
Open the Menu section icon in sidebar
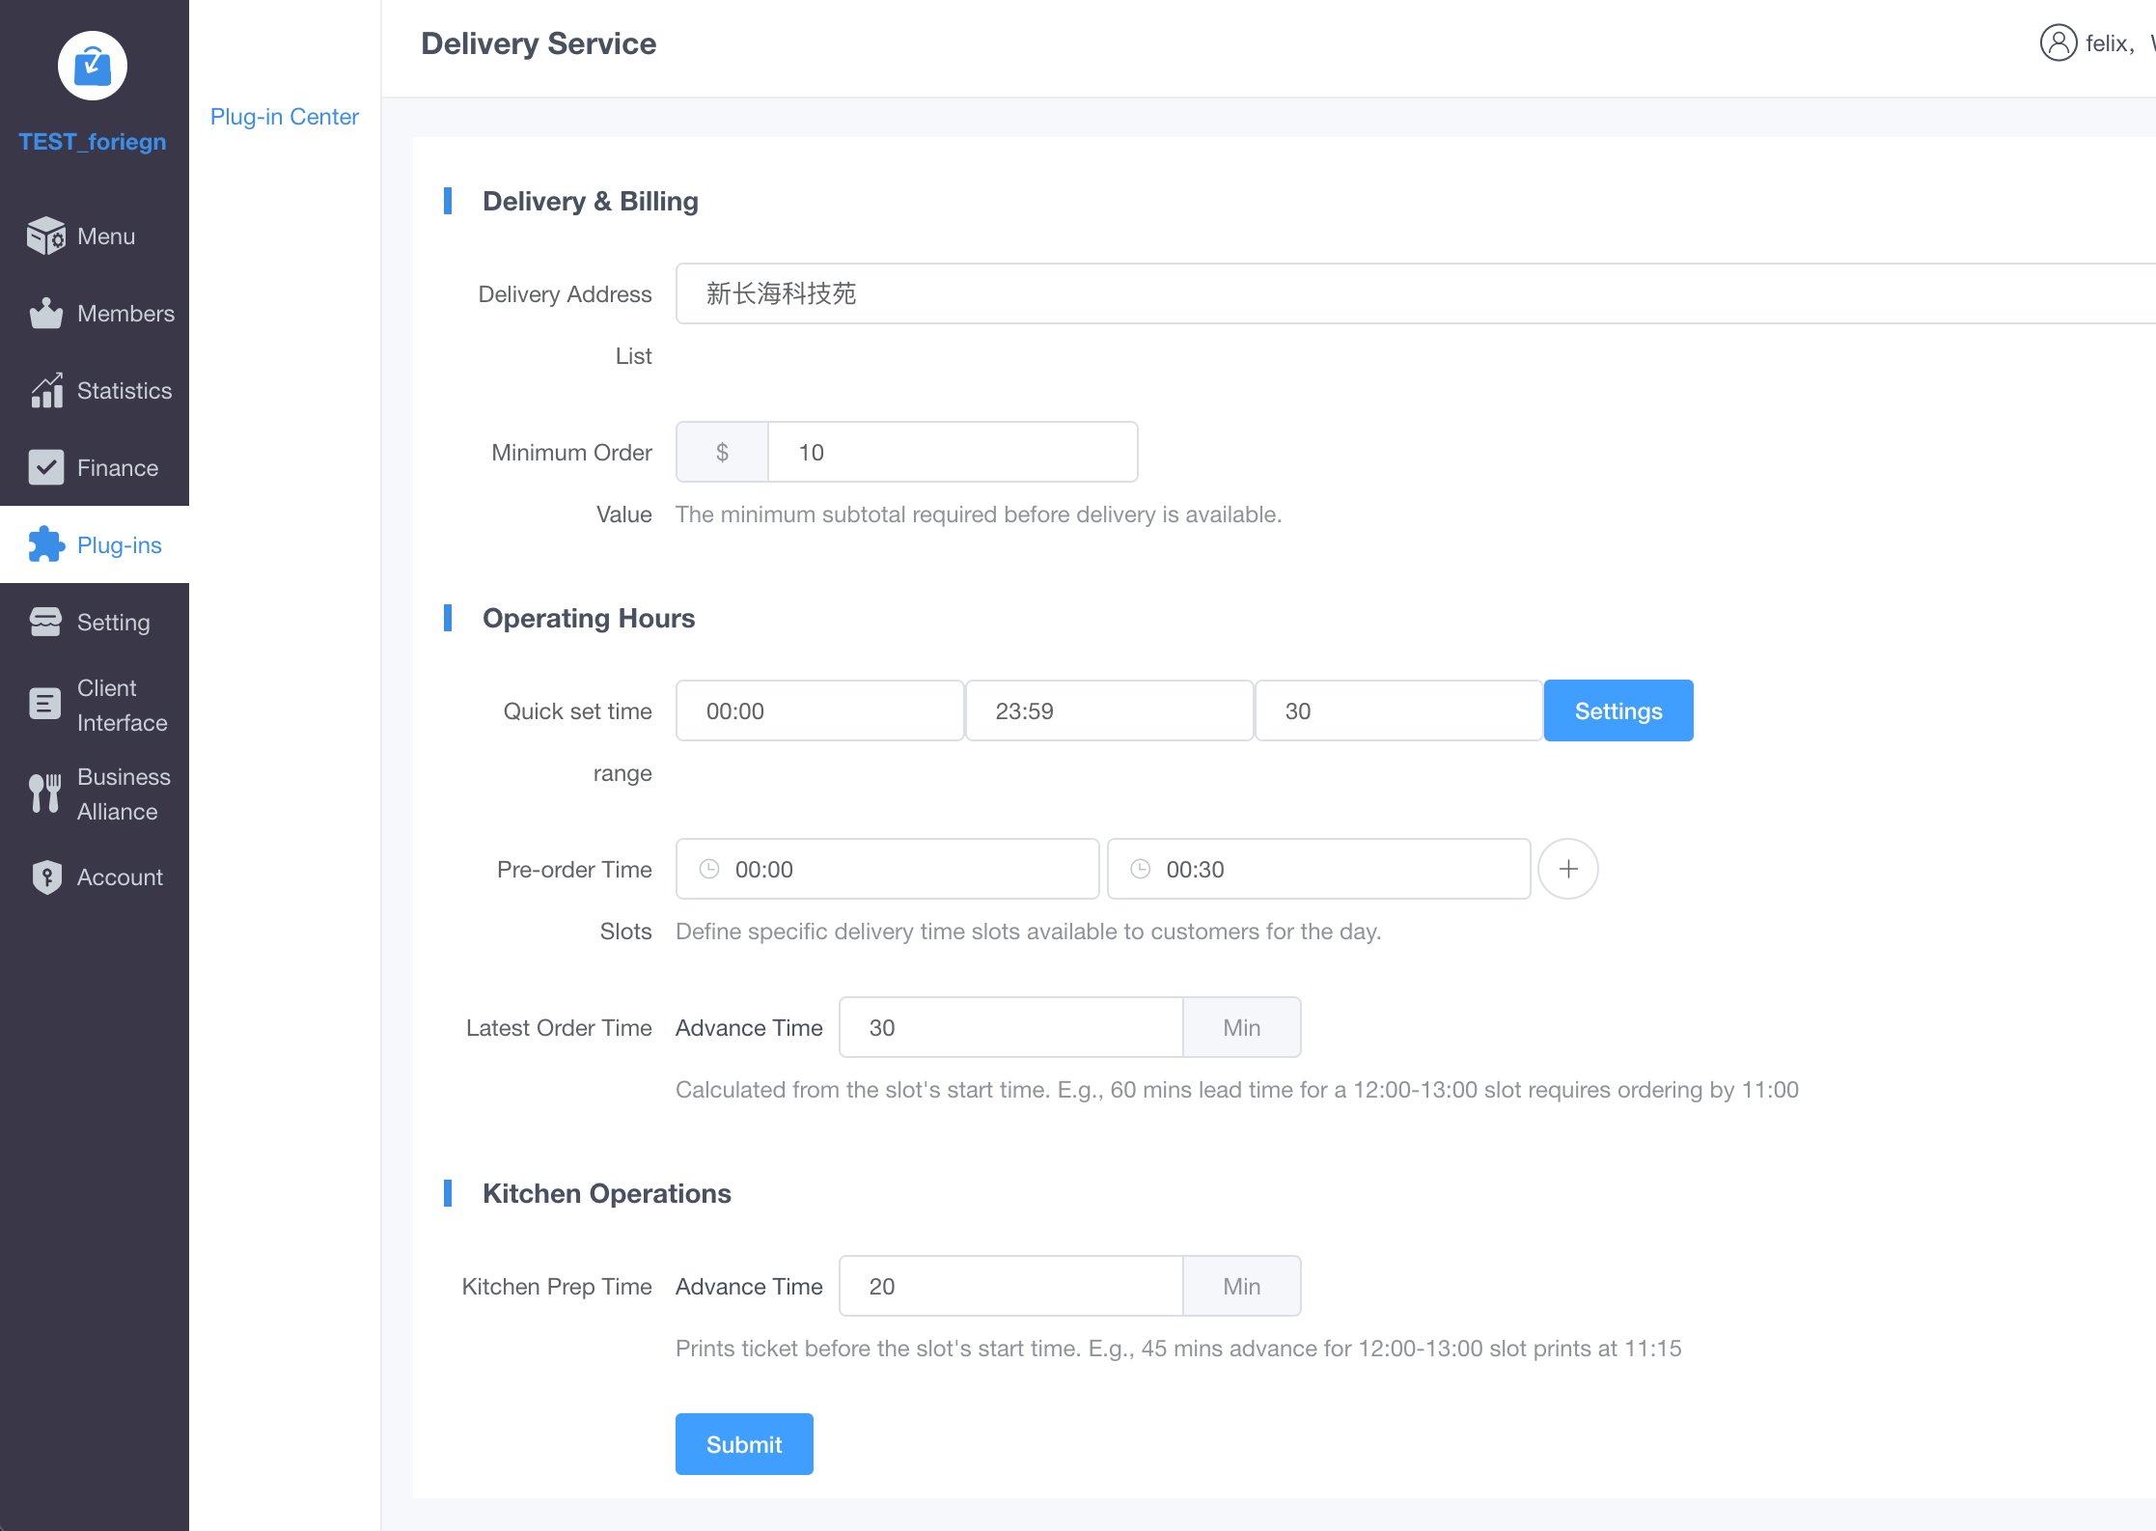(45, 237)
